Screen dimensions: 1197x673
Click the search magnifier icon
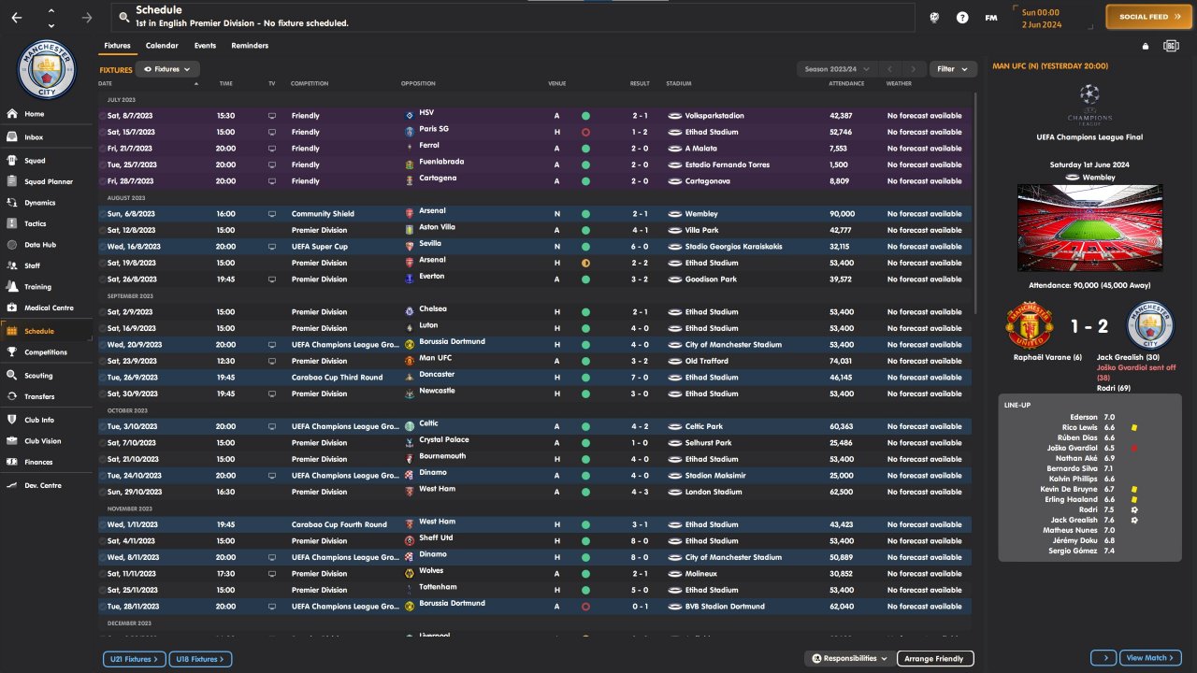point(123,17)
